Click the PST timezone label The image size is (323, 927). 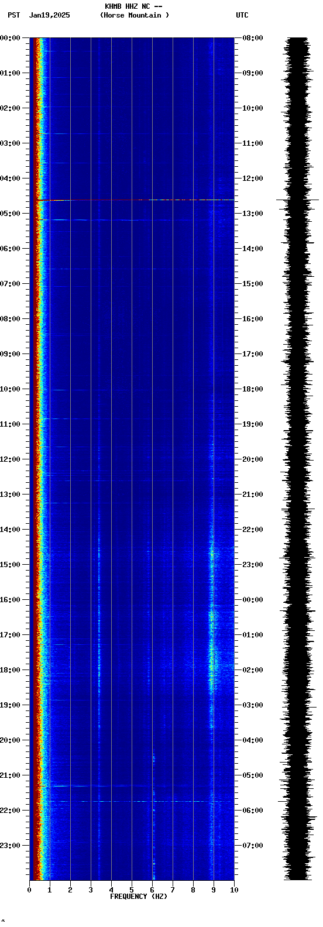coord(14,15)
